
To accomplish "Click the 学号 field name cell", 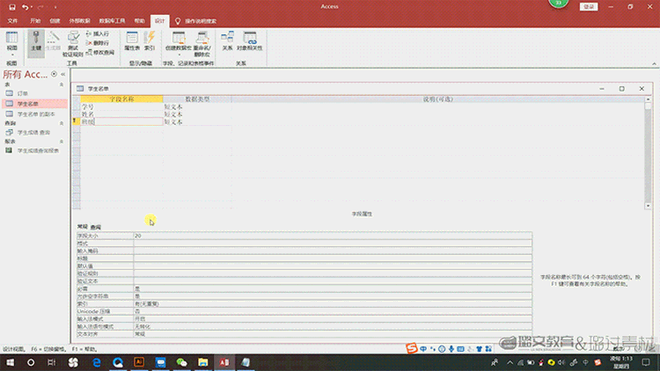I will [x=122, y=107].
